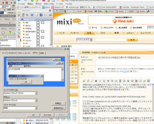The width and height of the screenshot is (154, 124).
Task: Collapse the friends group (103) in MixChan
Action: tap(22, 20)
